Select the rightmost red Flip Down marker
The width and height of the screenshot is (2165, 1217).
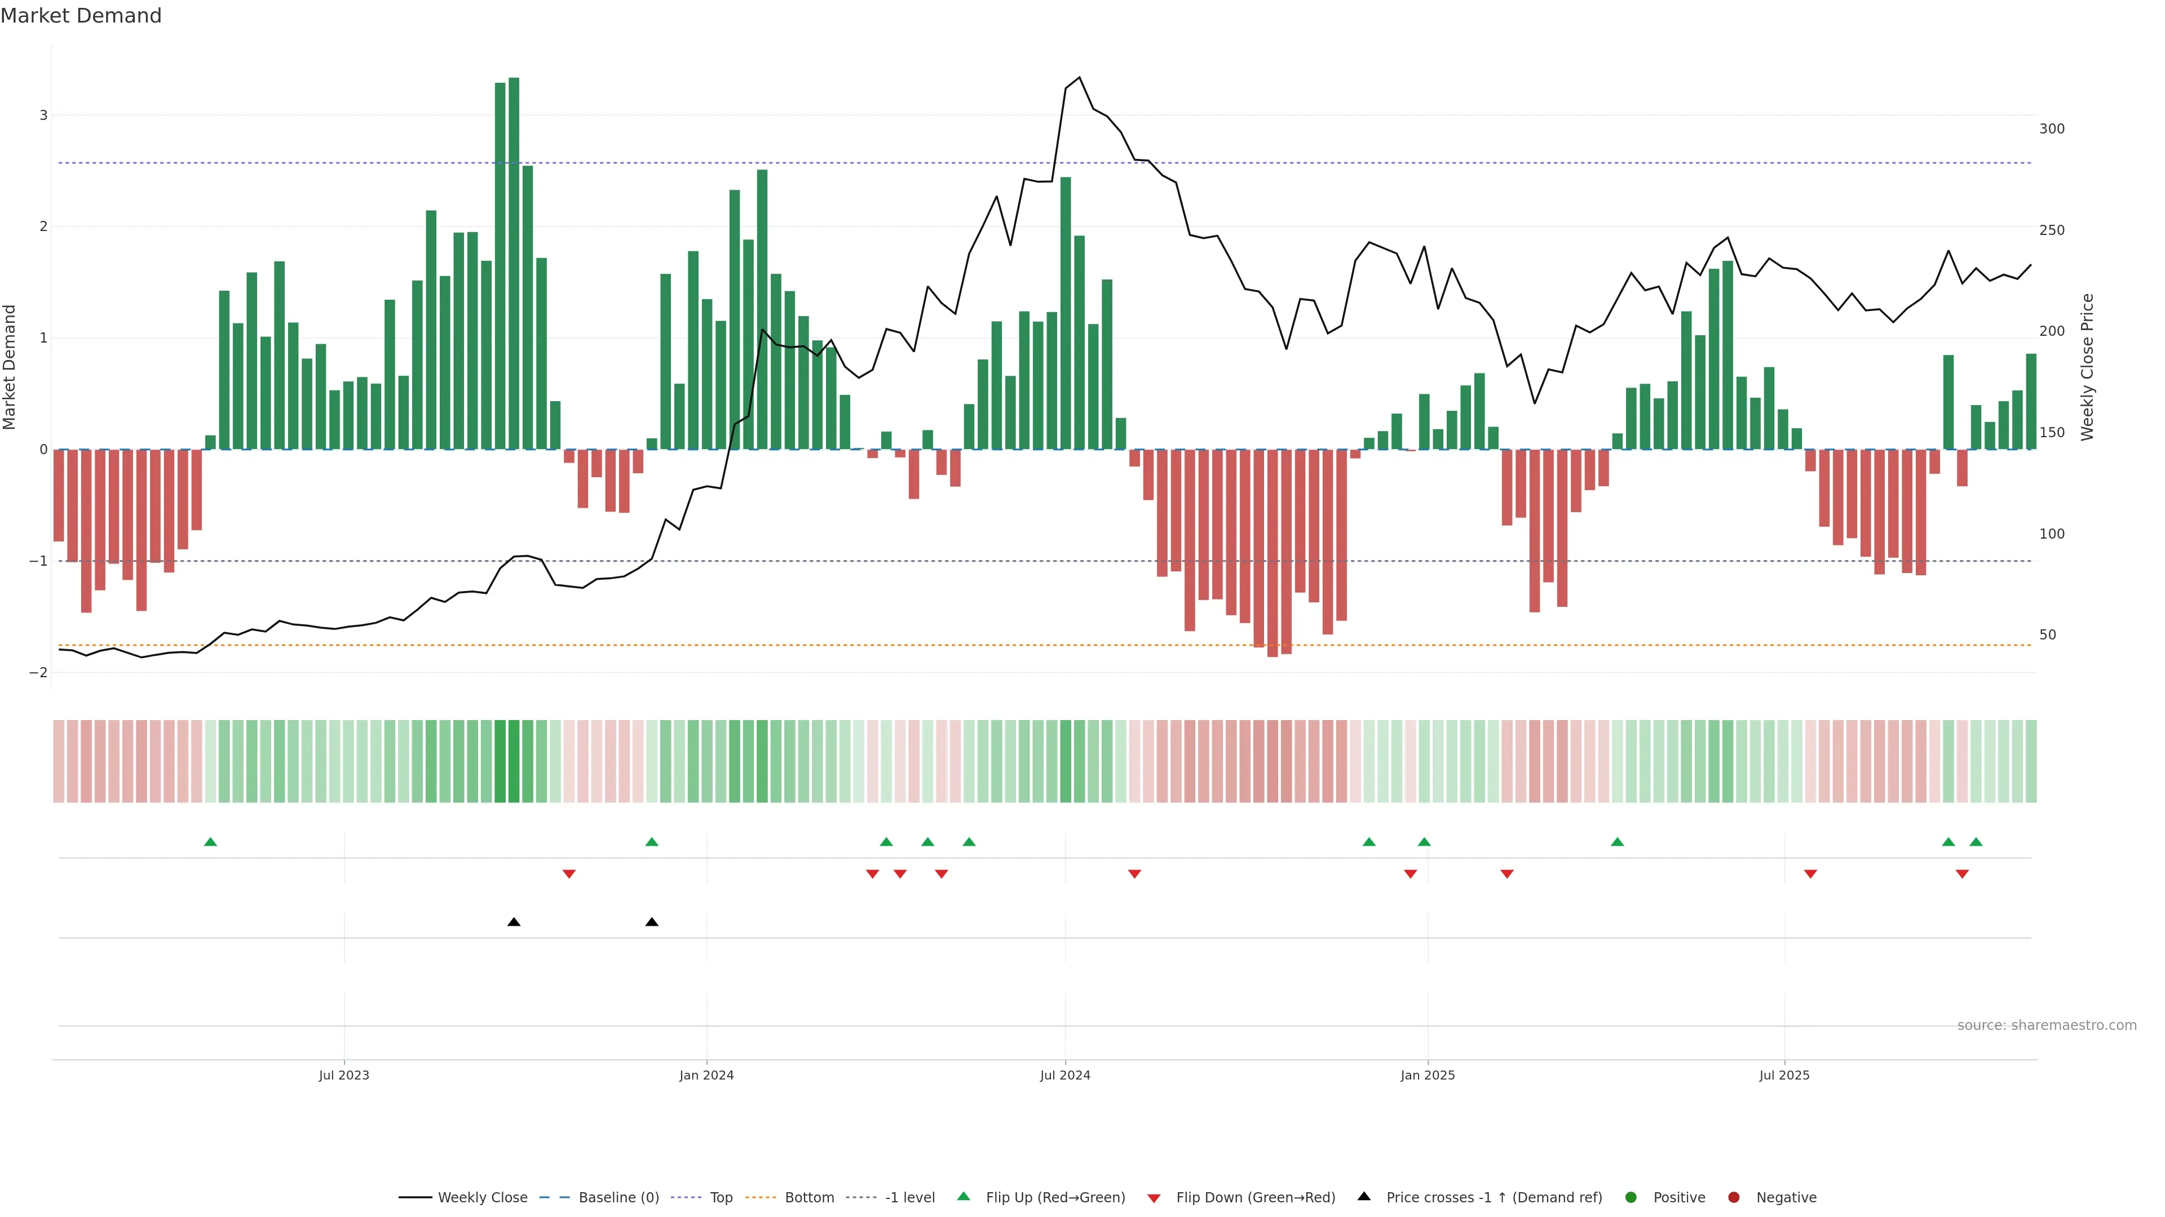tap(1963, 874)
